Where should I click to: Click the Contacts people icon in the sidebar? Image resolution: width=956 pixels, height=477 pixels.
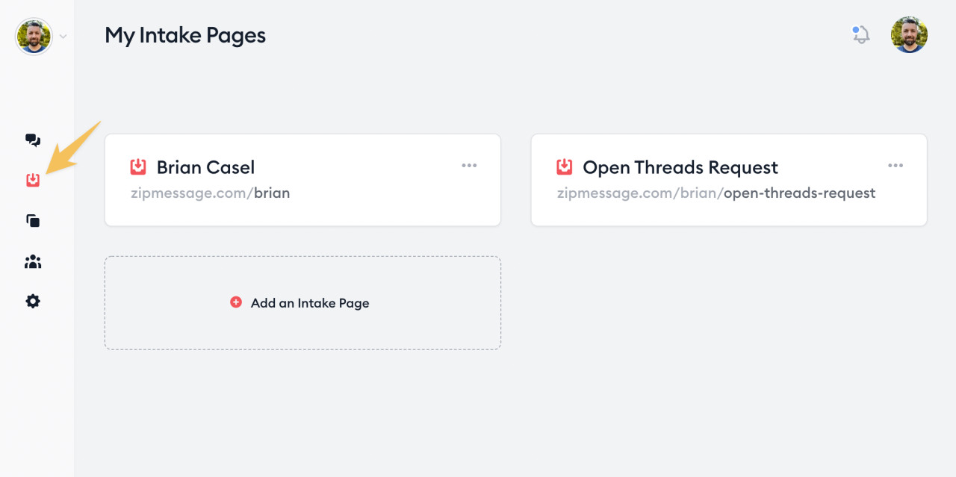[33, 261]
